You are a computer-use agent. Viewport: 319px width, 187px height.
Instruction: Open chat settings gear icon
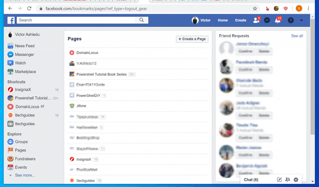[296, 180]
